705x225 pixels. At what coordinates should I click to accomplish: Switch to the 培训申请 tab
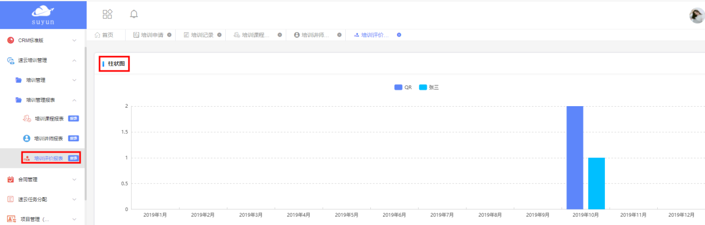coord(152,35)
